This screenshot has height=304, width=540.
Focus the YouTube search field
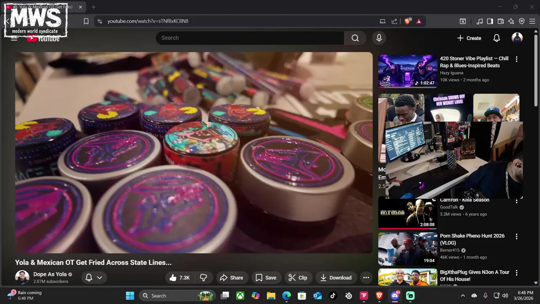pos(250,38)
